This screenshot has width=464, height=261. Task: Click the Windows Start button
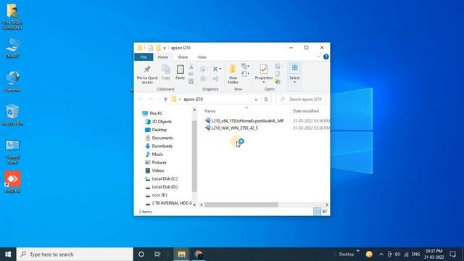pos(8,254)
